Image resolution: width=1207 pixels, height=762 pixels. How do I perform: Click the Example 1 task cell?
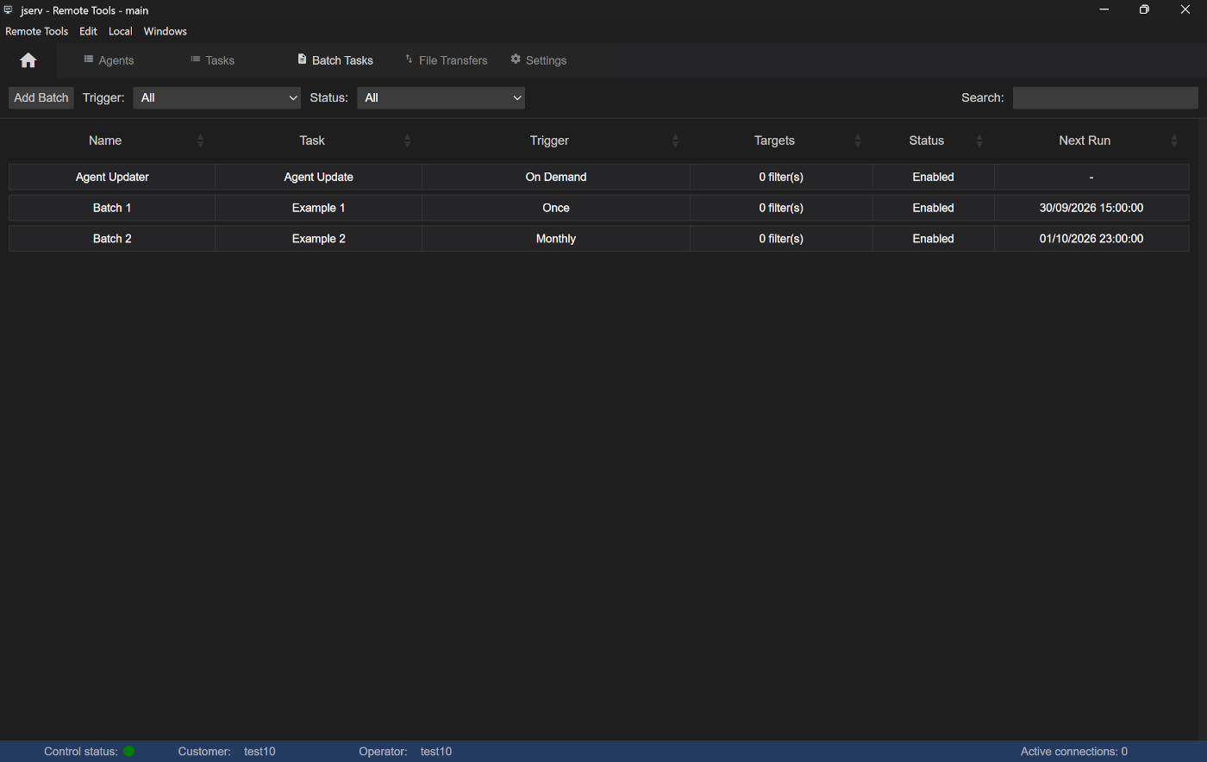319,208
